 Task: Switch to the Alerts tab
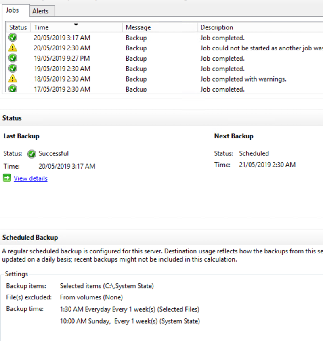click(42, 11)
